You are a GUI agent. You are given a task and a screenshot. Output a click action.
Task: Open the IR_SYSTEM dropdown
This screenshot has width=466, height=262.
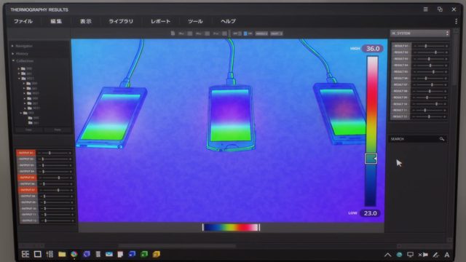tap(419, 33)
